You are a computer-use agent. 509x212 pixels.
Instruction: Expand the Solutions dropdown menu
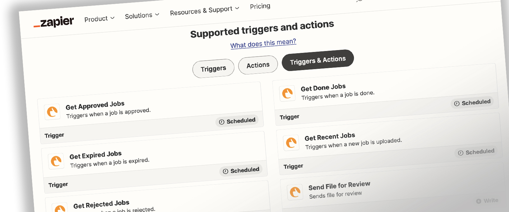coord(142,15)
